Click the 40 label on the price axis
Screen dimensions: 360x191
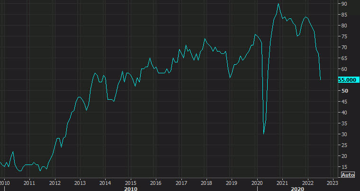344,113
